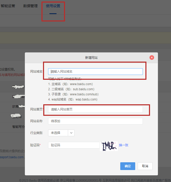This screenshot has width=171, height=182.
Task: Click the 换一张 link beside the captcha
Action: pyautogui.click(x=124, y=145)
